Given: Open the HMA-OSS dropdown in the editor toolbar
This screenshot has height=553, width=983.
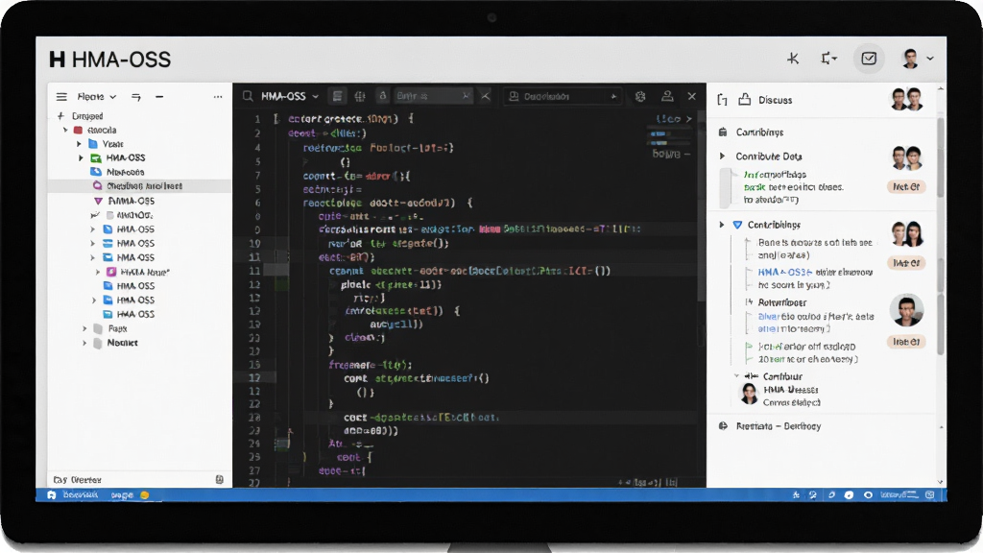Looking at the screenshot, I should pos(290,96).
